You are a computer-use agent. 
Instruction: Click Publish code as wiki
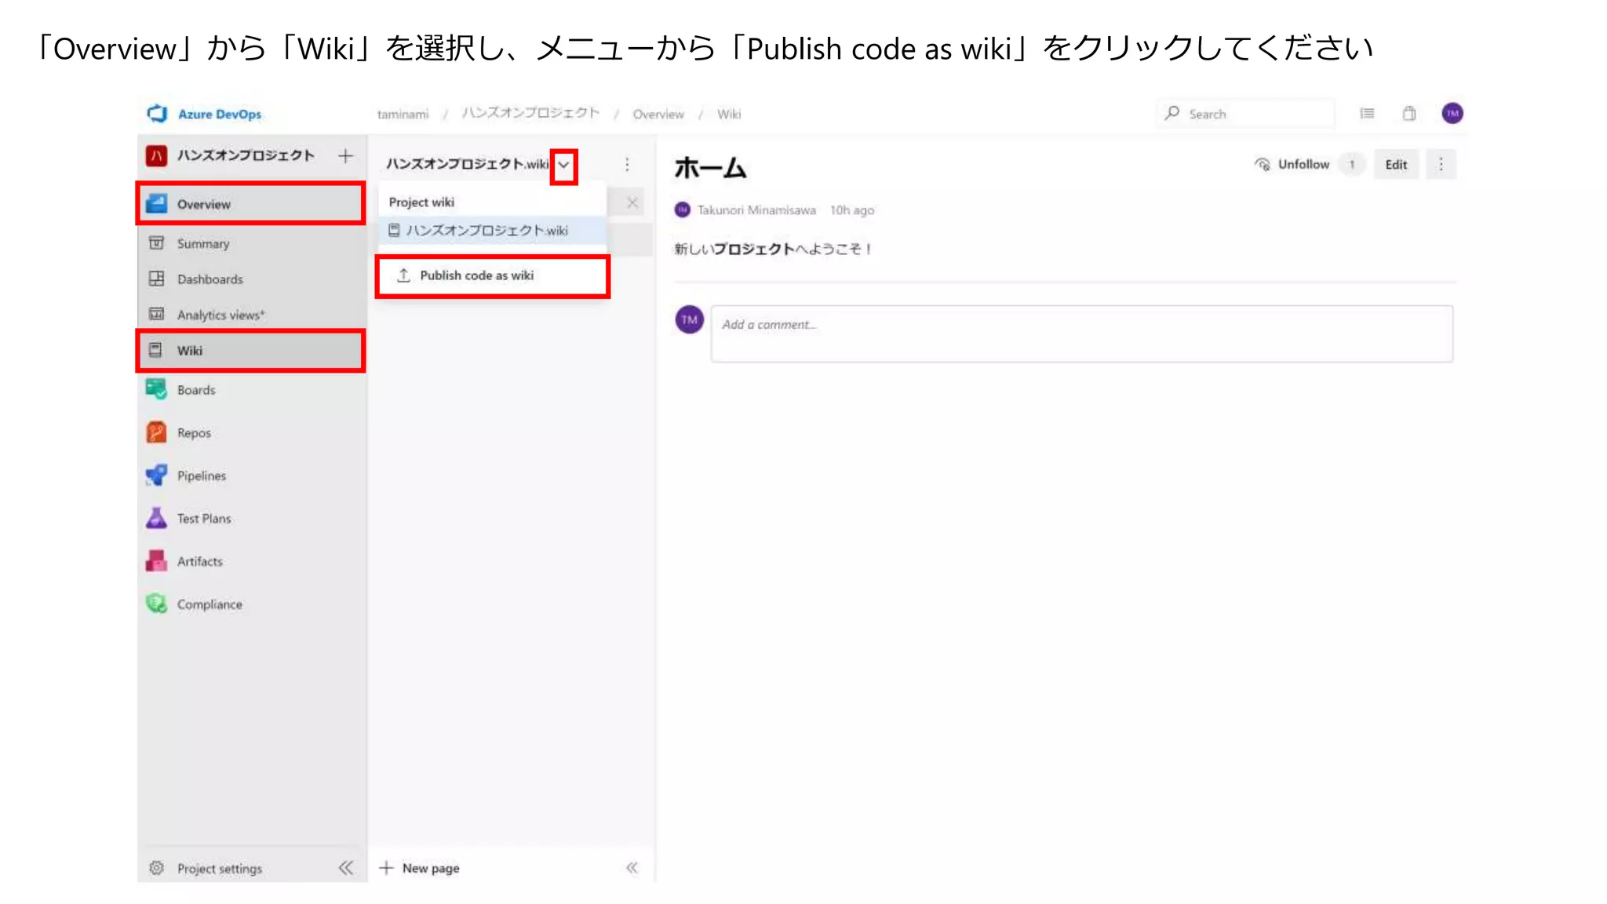point(492,275)
